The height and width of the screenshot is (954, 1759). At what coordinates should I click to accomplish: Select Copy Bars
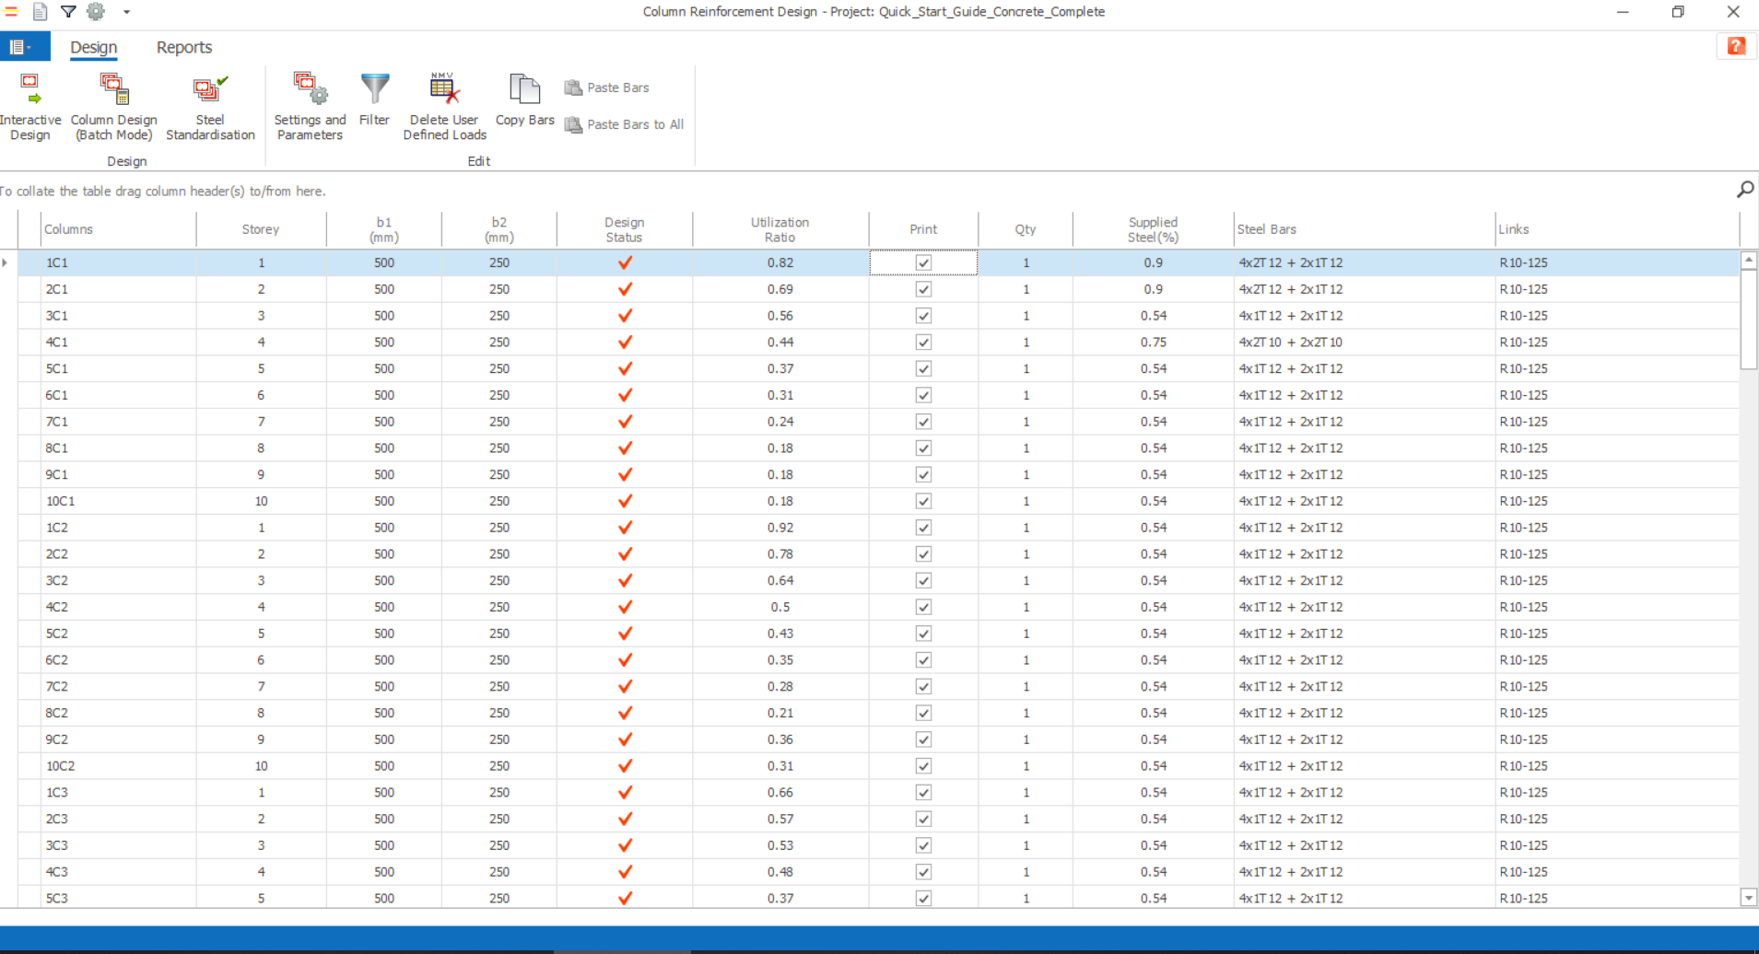coord(523,101)
